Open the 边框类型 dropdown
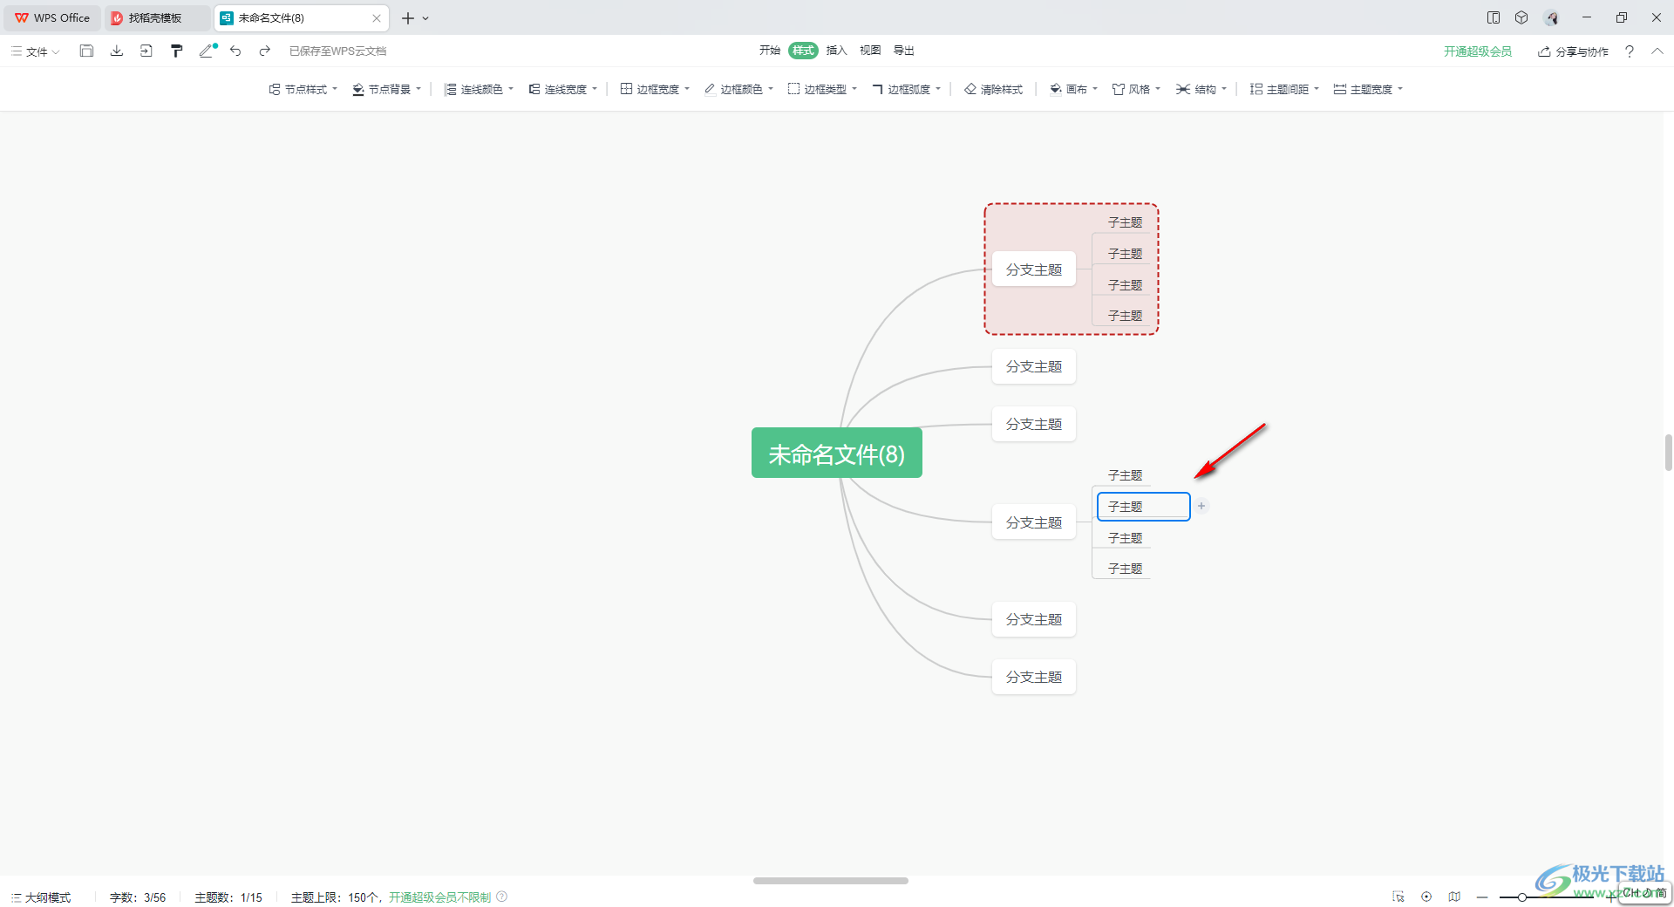The image size is (1674, 907). click(x=823, y=89)
